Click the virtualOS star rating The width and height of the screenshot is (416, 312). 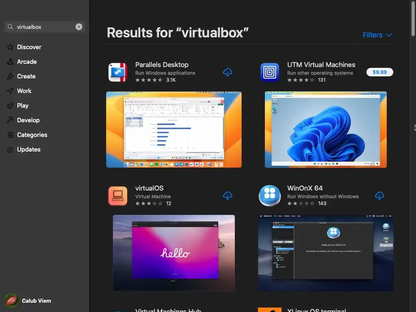click(149, 204)
